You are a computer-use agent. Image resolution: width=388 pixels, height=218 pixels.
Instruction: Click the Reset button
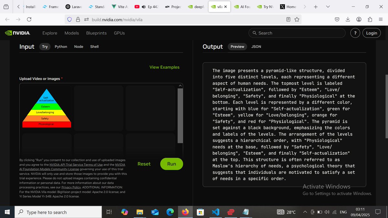point(144,164)
